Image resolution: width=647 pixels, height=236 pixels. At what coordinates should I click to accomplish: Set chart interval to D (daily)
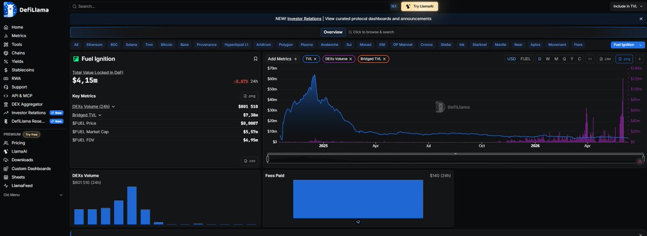[540, 59]
